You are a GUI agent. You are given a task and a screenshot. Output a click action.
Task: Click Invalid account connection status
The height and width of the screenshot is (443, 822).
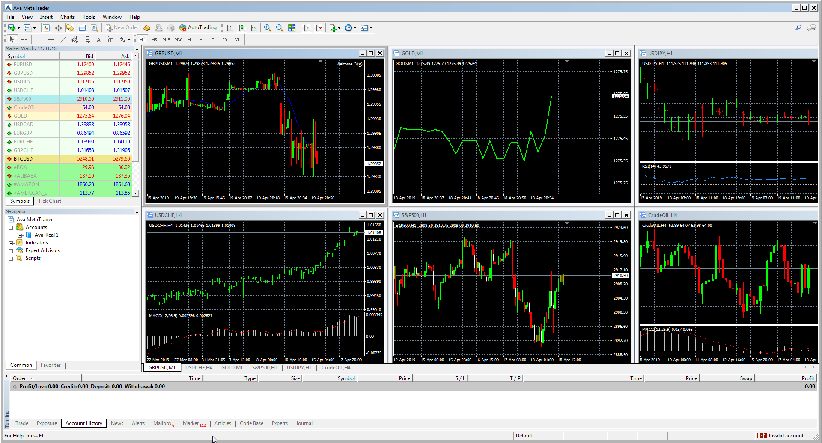coord(781,436)
